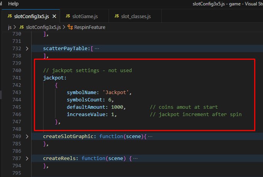Click the slotConfig3x5.js breadcrumb
This screenshot has height=177, width=263.
pos(43,27)
